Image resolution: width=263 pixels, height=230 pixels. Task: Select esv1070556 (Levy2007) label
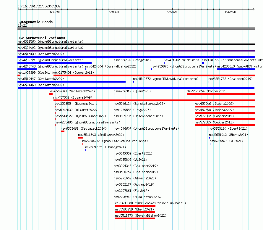coord(132,110)
